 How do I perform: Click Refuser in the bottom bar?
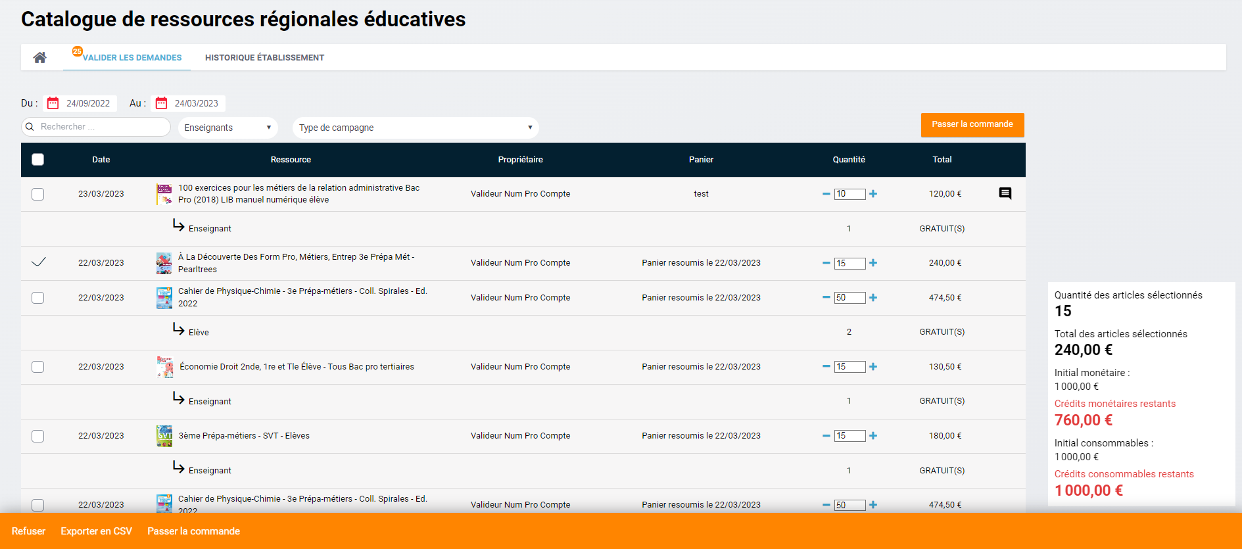pyautogui.click(x=28, y=531)
